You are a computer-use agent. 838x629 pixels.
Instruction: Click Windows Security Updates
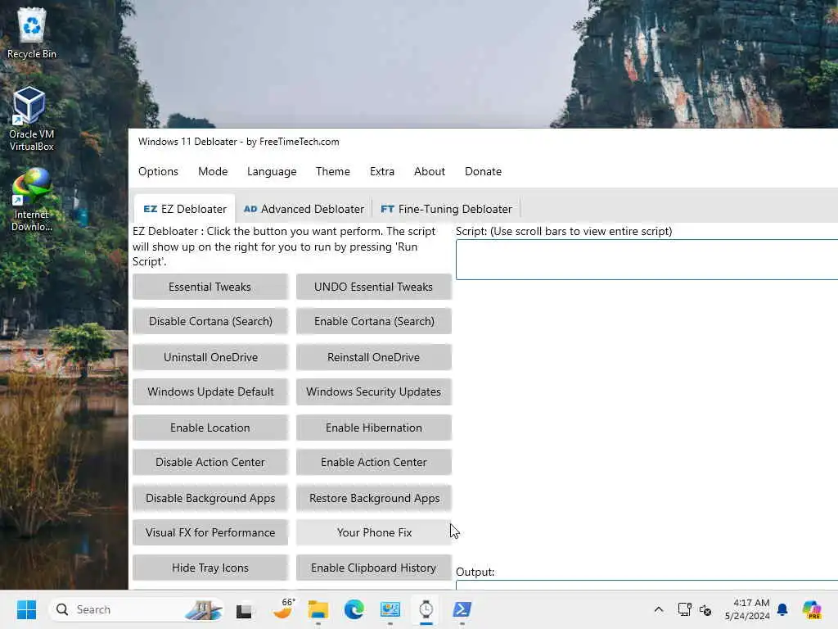(x=373, y=391)
